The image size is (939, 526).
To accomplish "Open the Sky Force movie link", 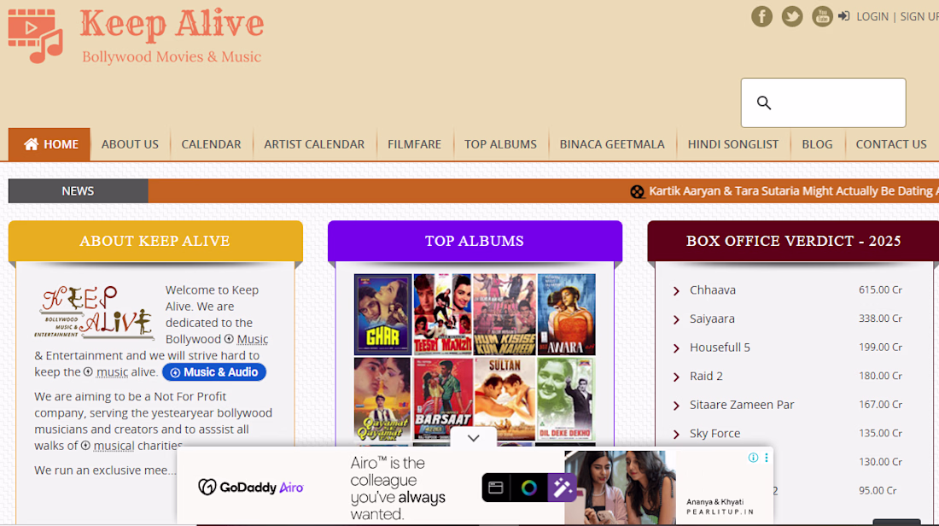I will (x=715, y=433).
